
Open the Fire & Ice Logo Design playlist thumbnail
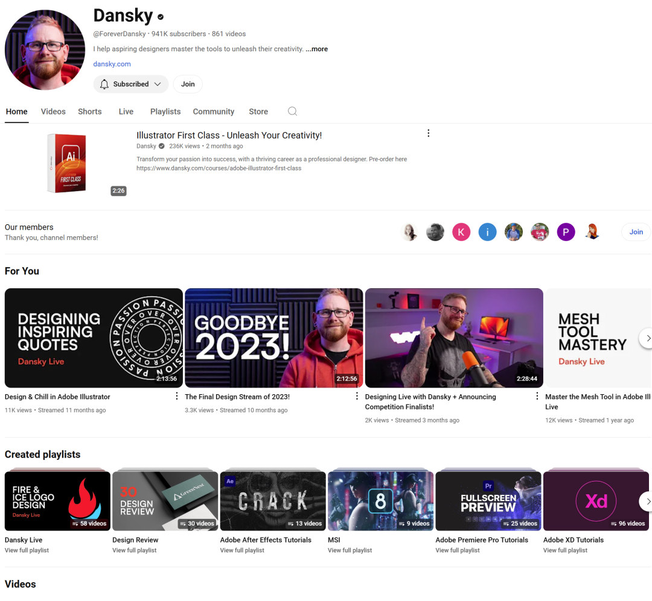[57, 501]
